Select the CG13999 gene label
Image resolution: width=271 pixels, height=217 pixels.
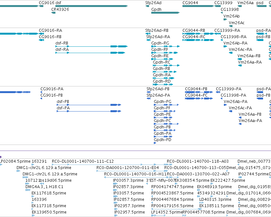[223, 3]
